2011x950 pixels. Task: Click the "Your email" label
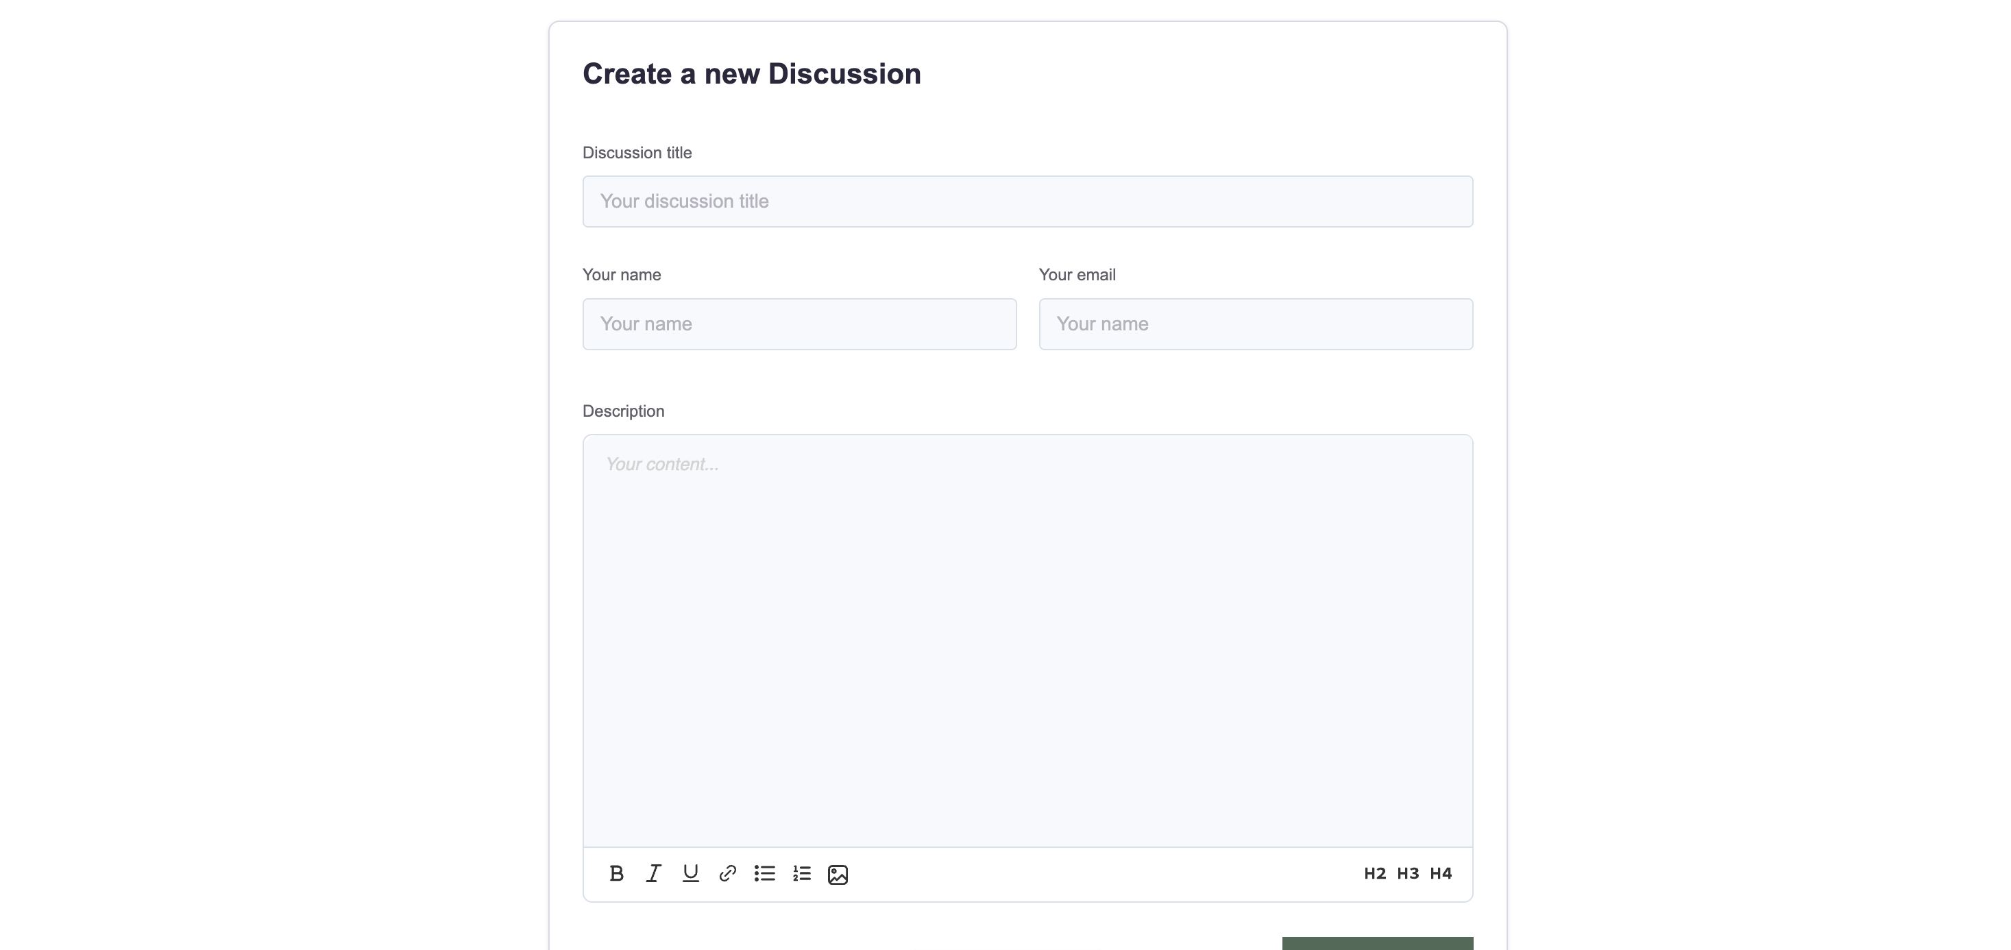point(1077,275)
